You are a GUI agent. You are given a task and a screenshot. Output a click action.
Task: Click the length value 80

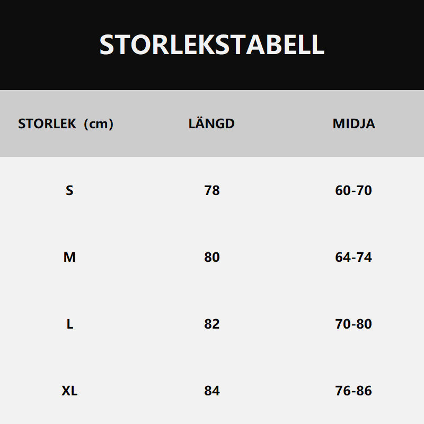[x=211, y=257]
